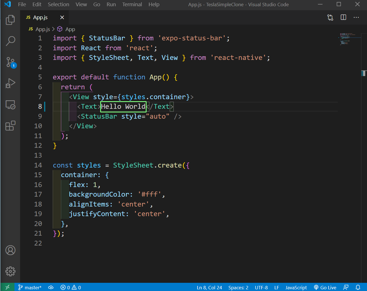
Task: Click StyleSheet.create on line 14
Action: tap(147, 165)
